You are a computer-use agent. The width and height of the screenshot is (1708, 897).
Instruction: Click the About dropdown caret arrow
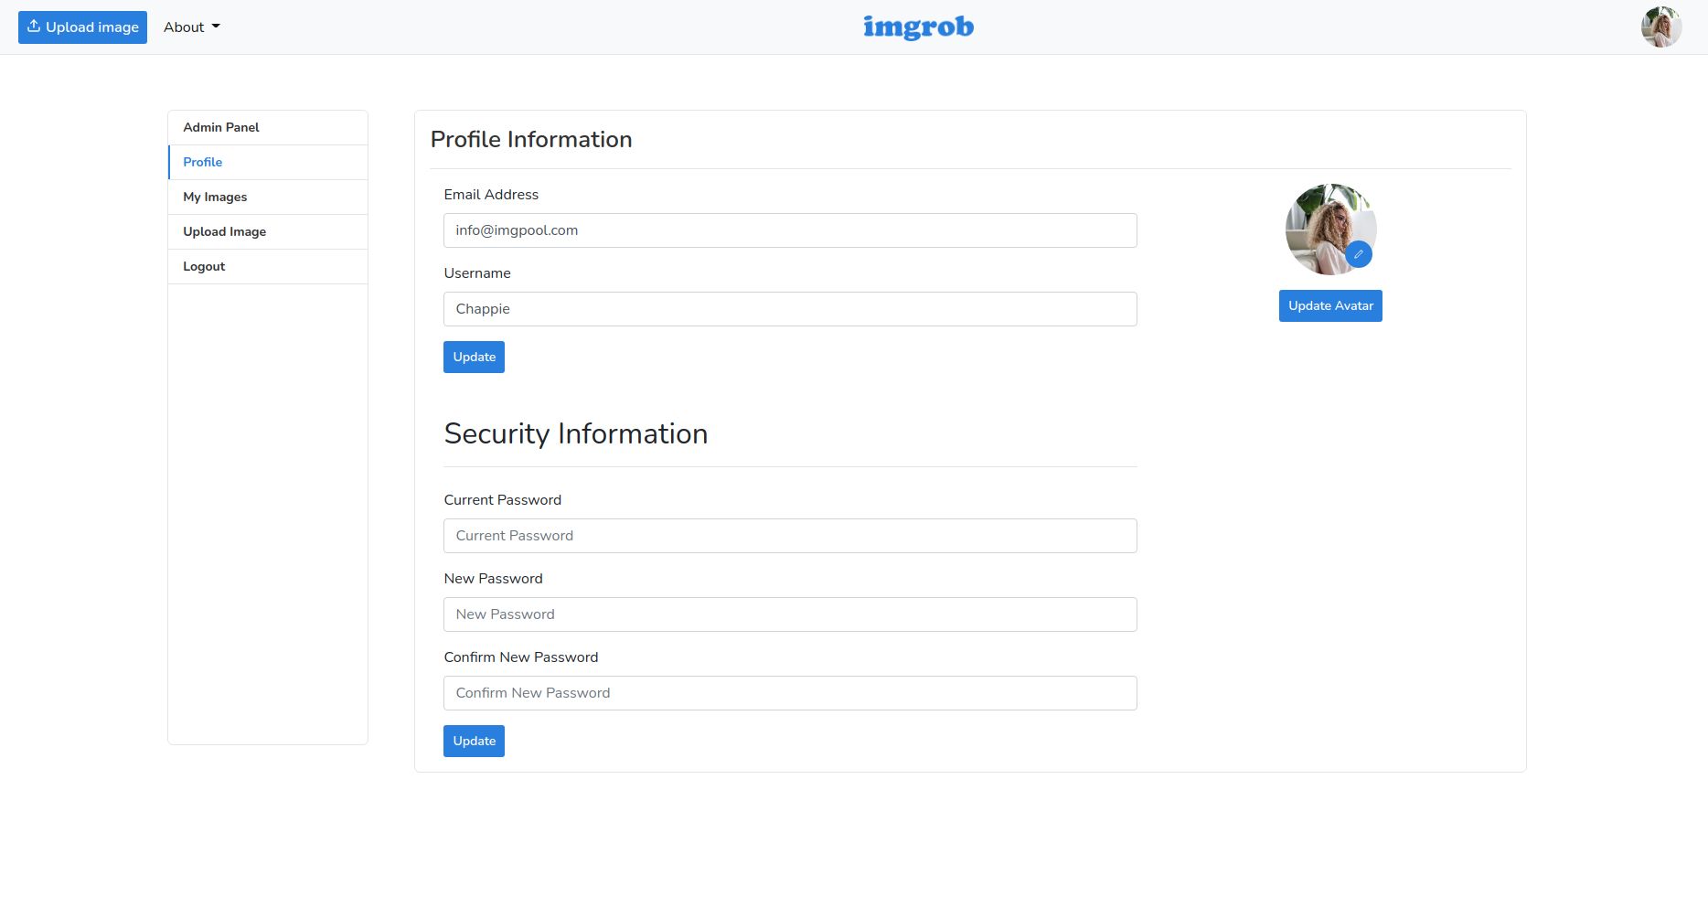216,27
